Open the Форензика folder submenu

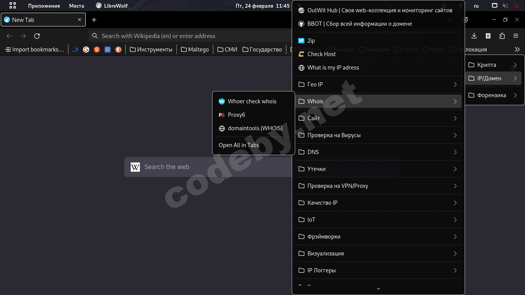(493, 95)
